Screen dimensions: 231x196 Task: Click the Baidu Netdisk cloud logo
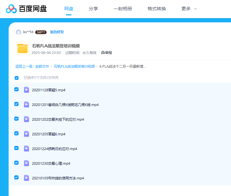click(x=11, y=9)
